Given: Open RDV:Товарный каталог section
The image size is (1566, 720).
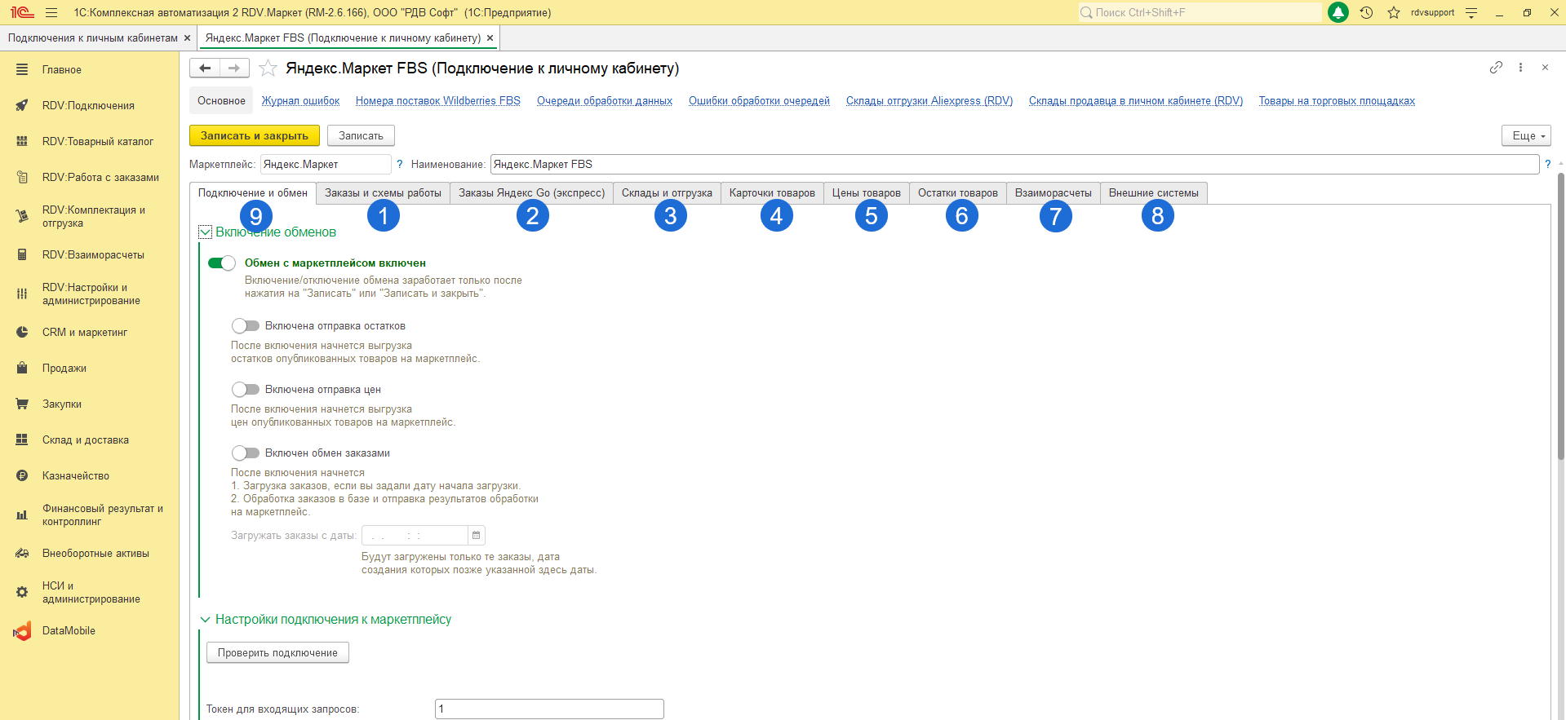Looking at the screenshot, I should click(90, 141).
